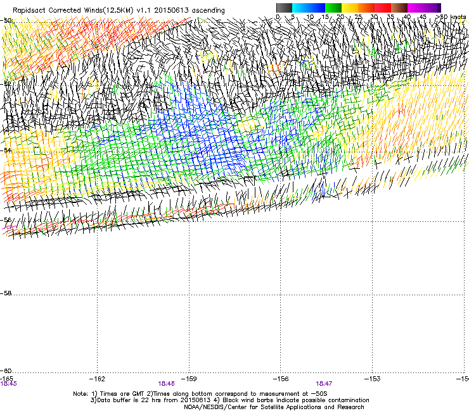
Task: Click the orange 25-30 knots legend swatch
Action: pos(366,8)
